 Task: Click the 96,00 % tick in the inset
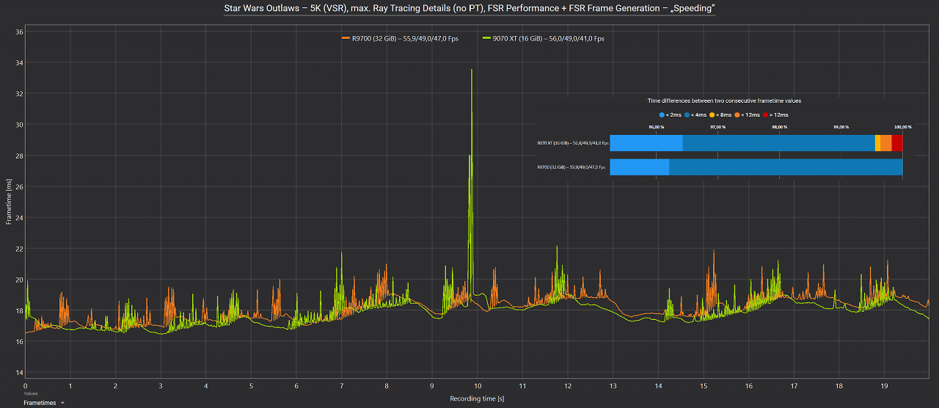[x=657, y=127]
